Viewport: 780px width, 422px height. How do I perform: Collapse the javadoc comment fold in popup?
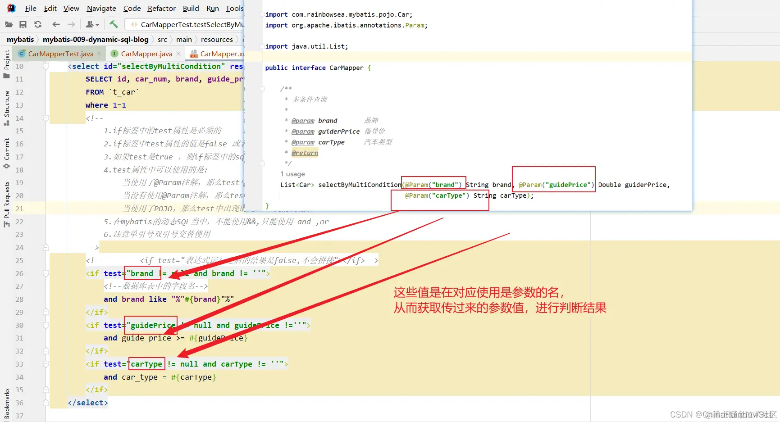pyautogui.click(x=262, y=89)
